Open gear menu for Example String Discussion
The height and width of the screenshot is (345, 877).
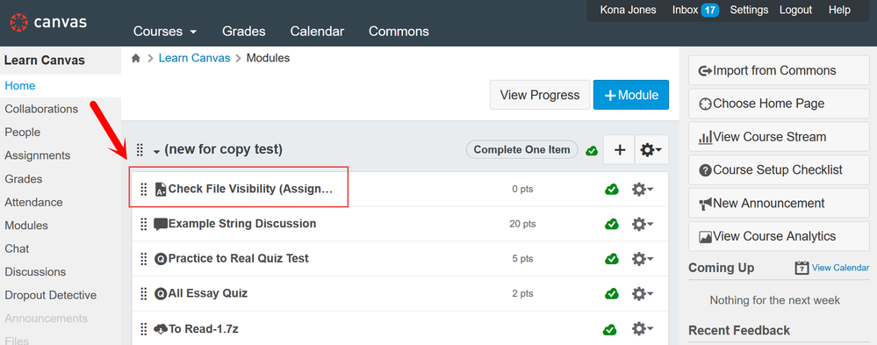(x=642, y=224)
